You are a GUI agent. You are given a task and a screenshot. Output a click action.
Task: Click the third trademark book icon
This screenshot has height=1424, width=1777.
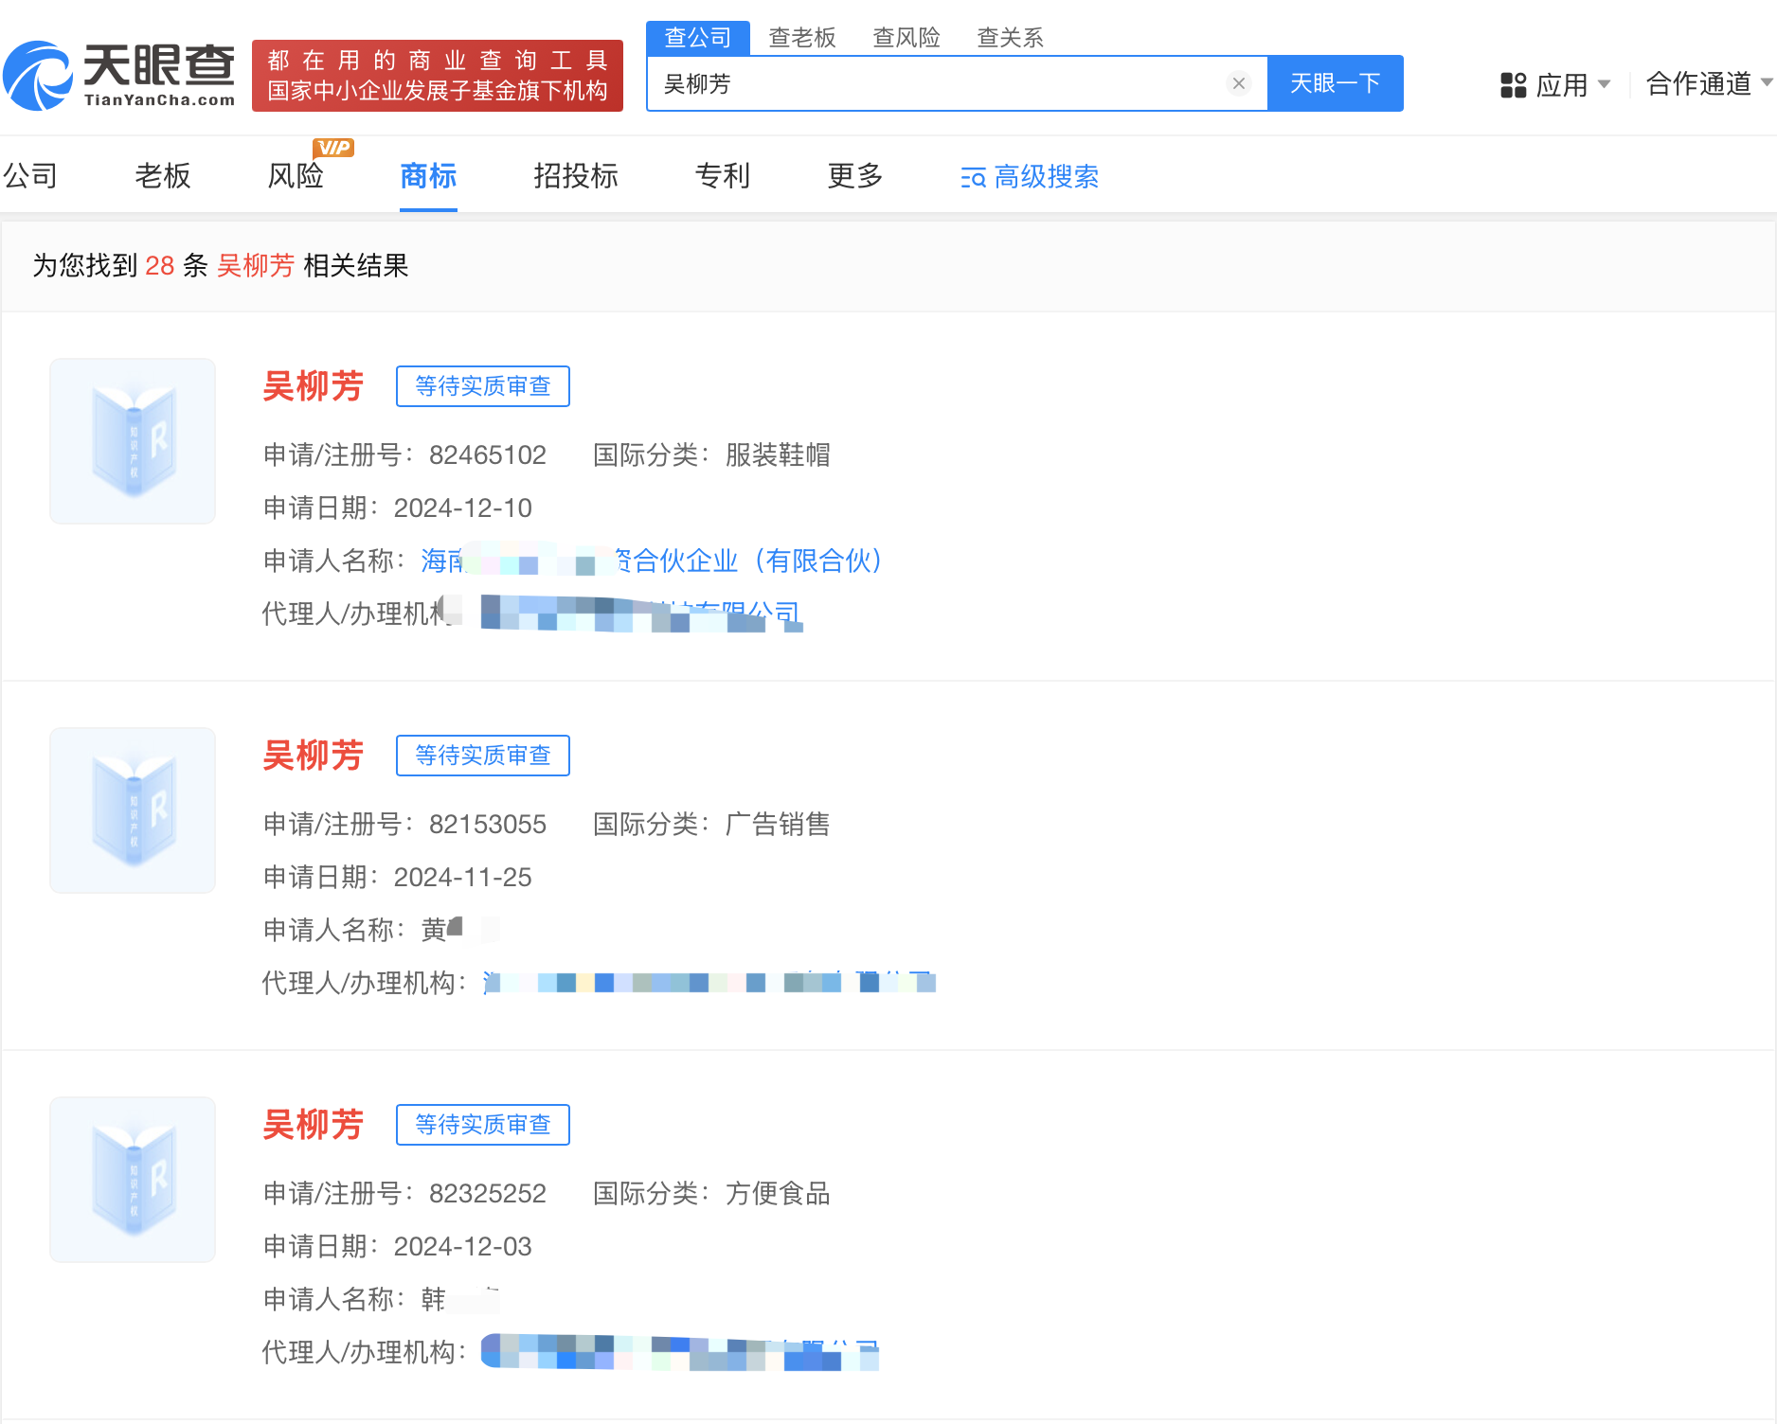[132, 1179]
